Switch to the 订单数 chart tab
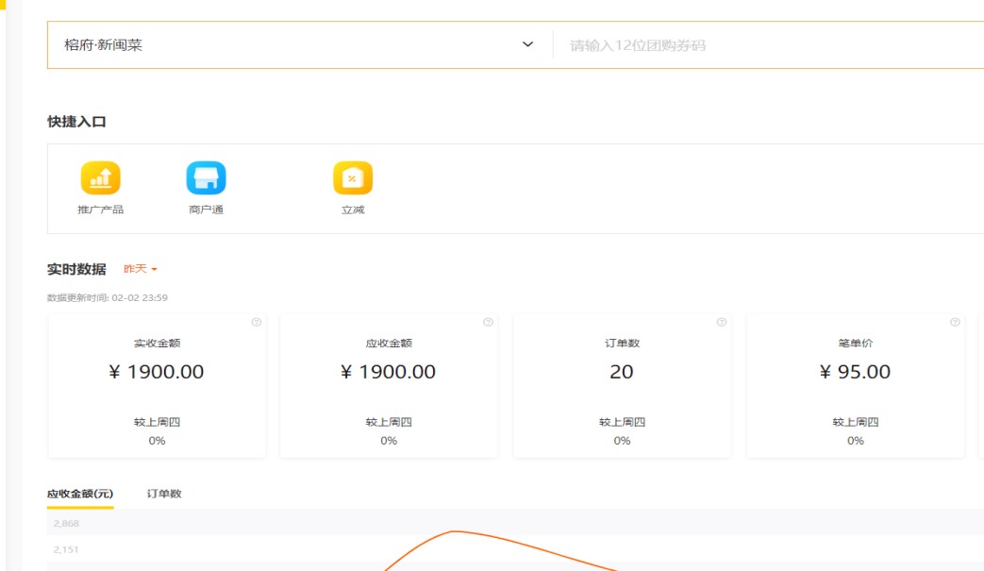984x571 pixels. point(164,494)
